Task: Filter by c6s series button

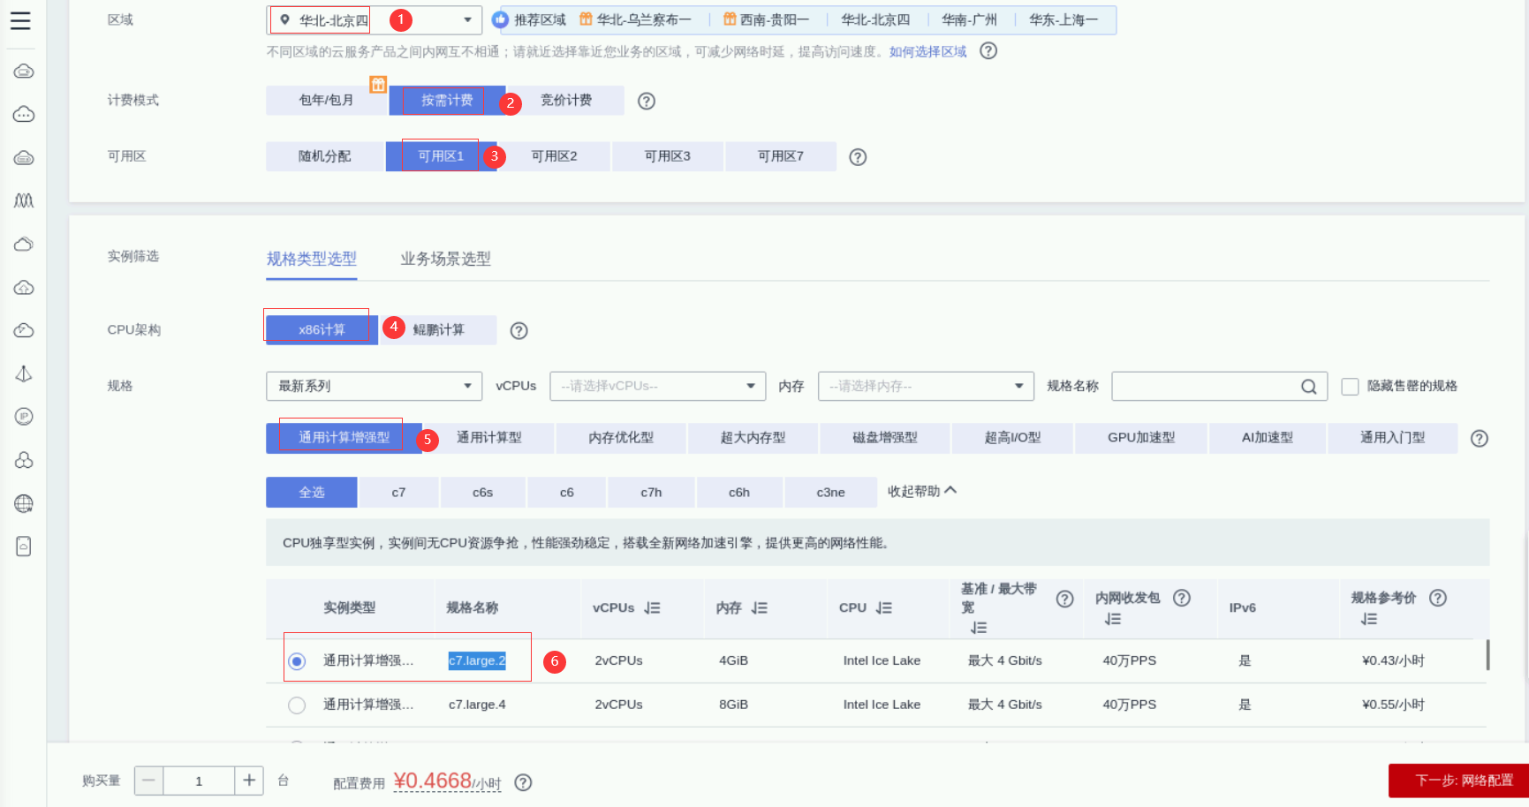Action: [x=482, y=493]
